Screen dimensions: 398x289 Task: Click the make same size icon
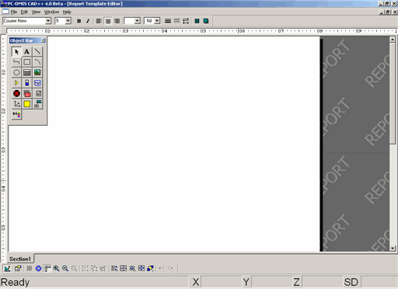141,268
